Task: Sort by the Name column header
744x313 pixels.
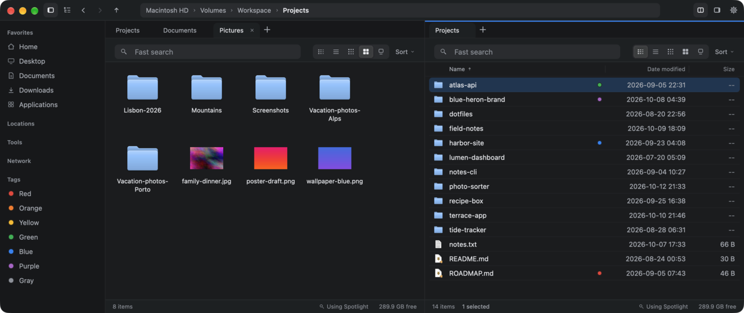Action: [457, 69]
